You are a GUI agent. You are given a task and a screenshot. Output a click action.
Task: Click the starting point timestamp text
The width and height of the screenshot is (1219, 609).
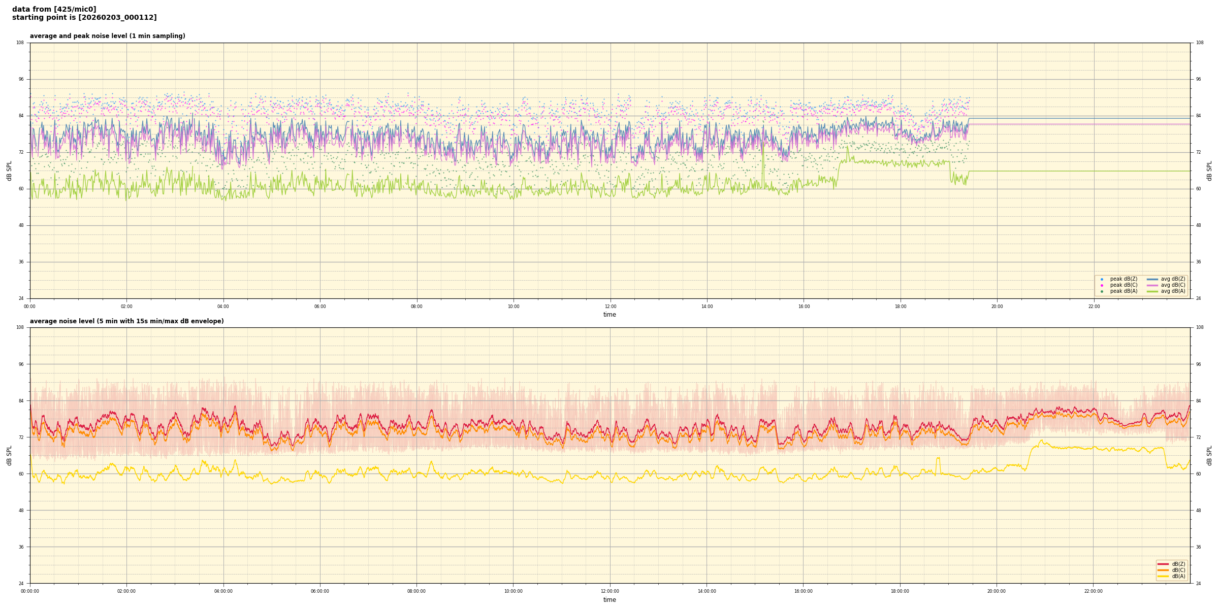tap(84, 17)
